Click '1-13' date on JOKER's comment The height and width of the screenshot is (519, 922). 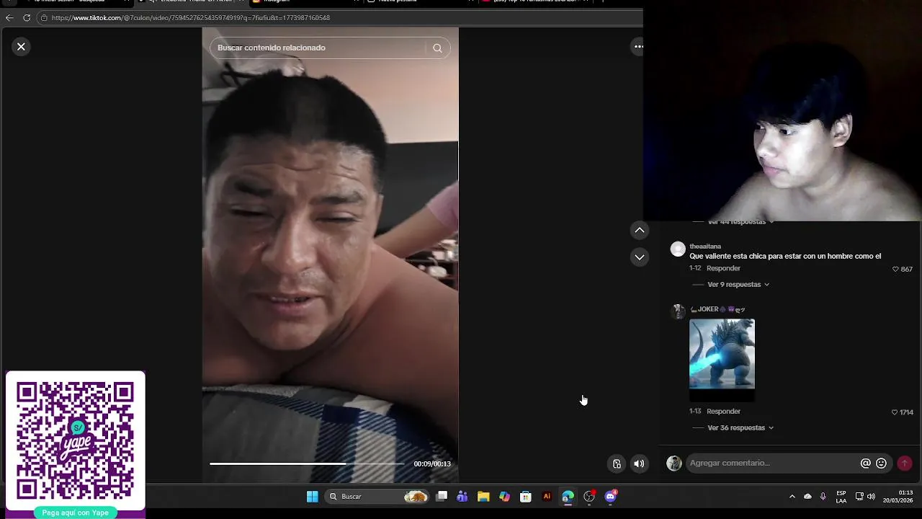point(695,412)
